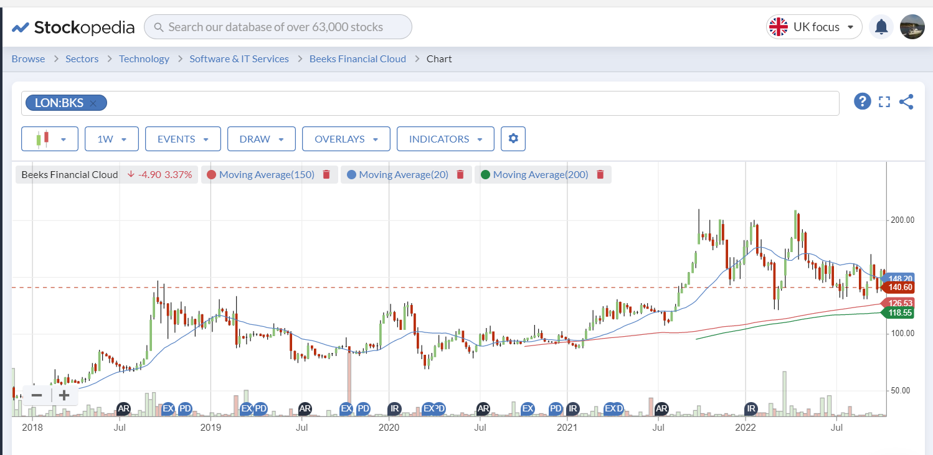
Task: Select the Moving Average(200) legend label
Action: pyautogui.click(x=541, y=175)
